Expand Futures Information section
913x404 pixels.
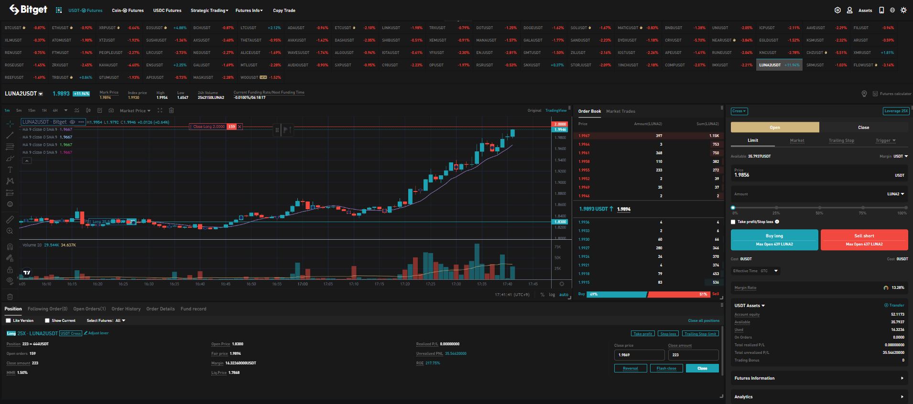[x=819, y=378]
